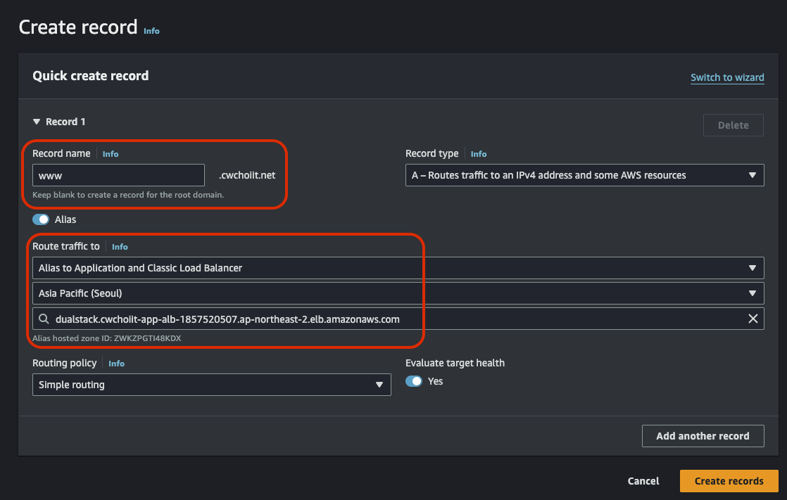Viewport: 787px width, 500px height.
Task: Click the dualstack load balancer address field
Action: pos(398,319)
